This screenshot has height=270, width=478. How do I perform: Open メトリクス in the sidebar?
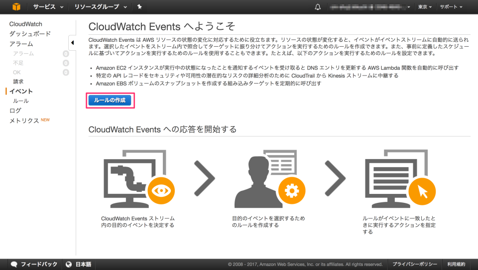pos(24,120)
